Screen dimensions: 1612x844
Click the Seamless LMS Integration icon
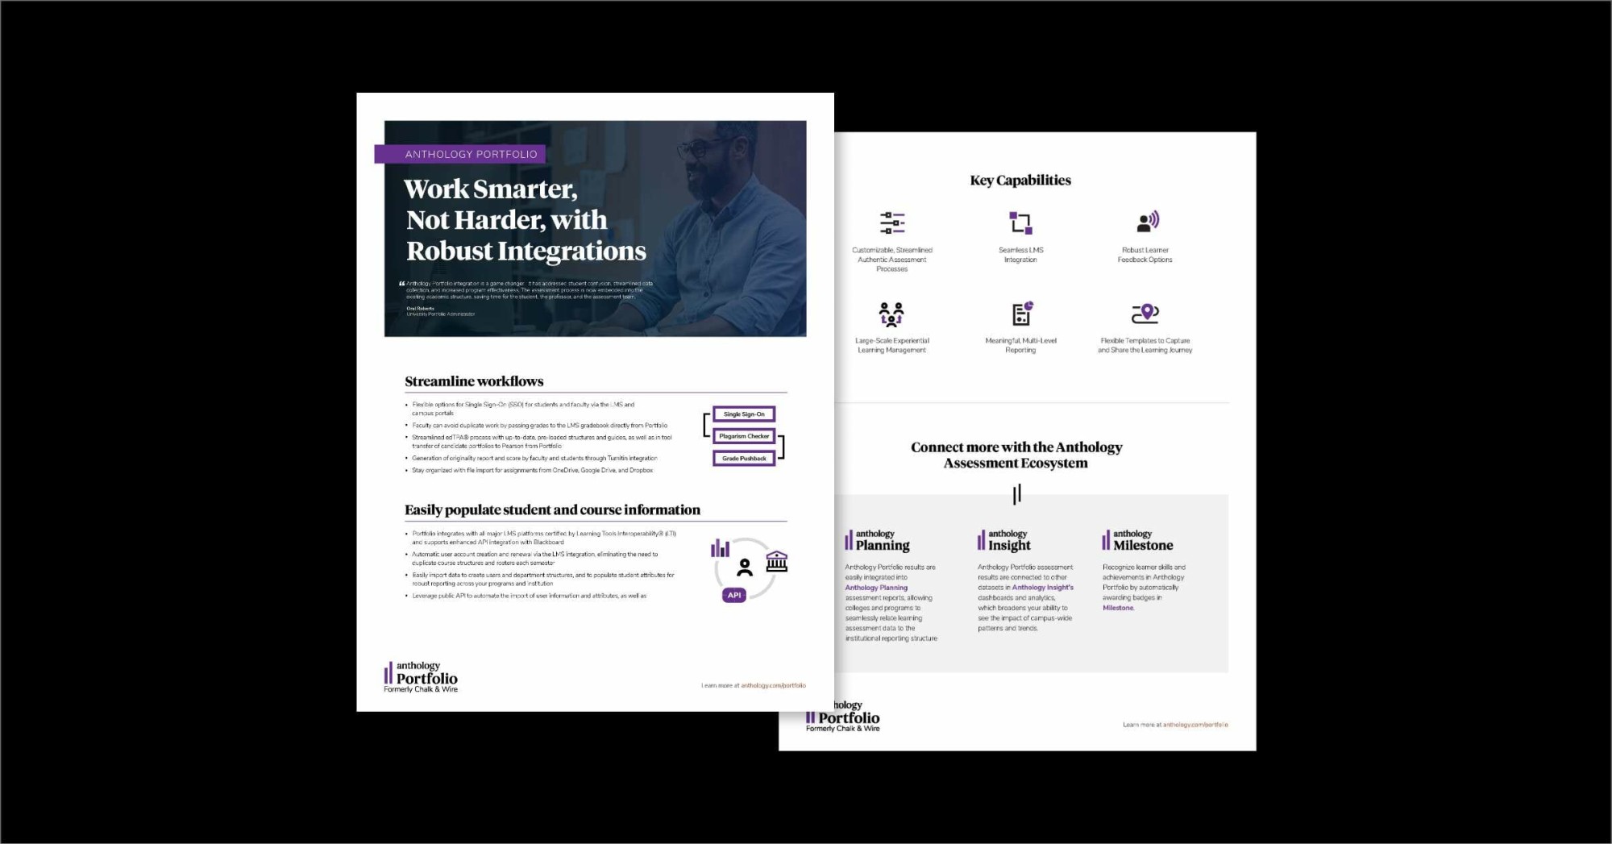point(1020,222)
